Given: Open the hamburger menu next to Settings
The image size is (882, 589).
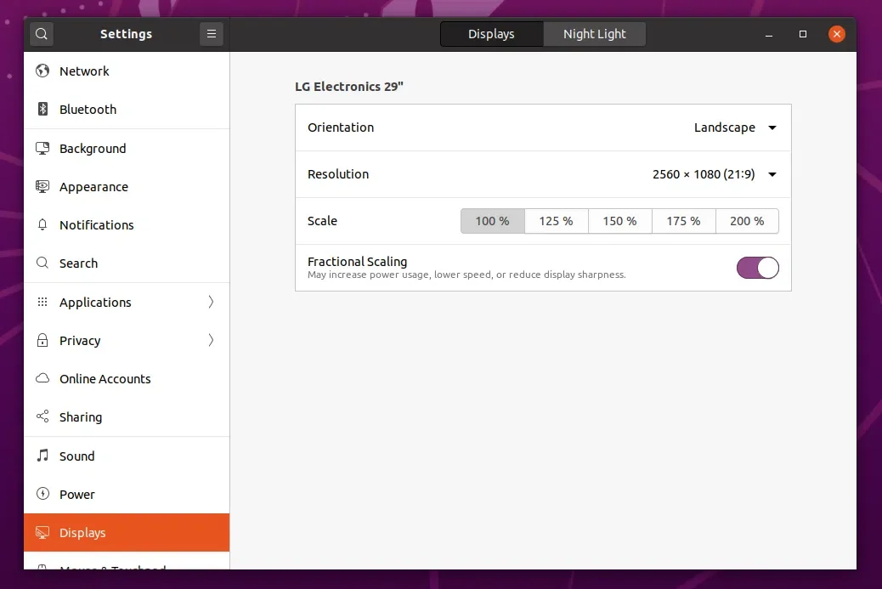Looking at the screenshot, I should [212, 34].
